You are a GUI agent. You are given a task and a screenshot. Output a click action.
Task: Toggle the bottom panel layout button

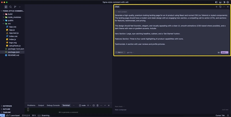click(220, 2)
